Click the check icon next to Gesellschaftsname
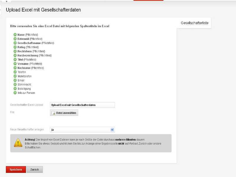The width and height of the screenshot is (236, 177). pos(15,43)
